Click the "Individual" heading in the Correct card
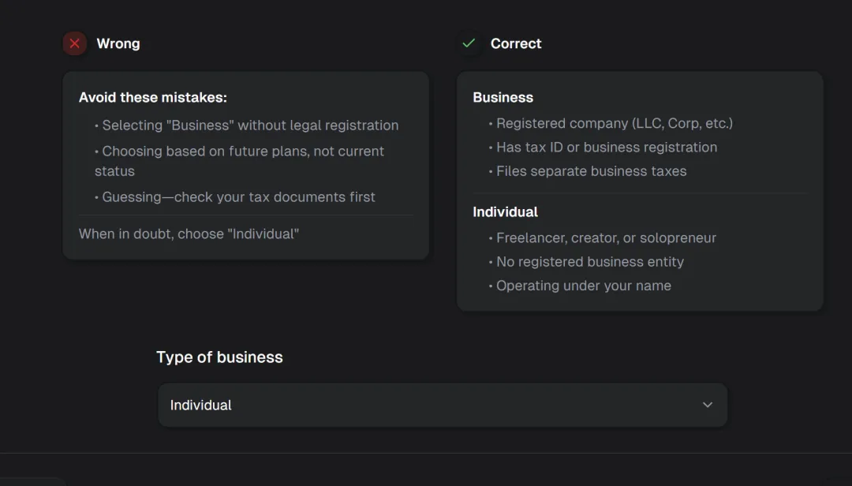This screenshot has height=486, width=852. point(505,212)
